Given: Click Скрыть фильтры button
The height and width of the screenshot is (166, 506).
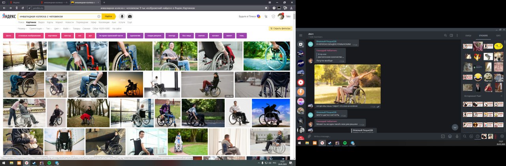Looking at the screenshot, I should click(x=281, y=28).
